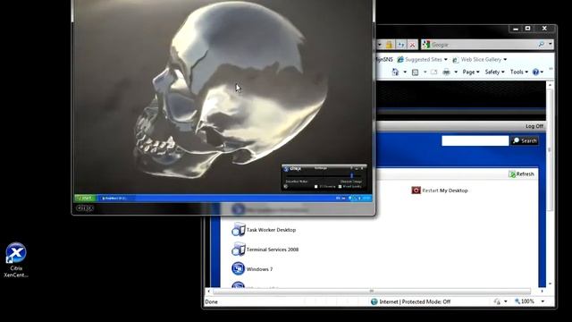Screen dimensions: 572x322
Task: Click the Task Worker Desktop icon
Action: (x=239, y=230)
